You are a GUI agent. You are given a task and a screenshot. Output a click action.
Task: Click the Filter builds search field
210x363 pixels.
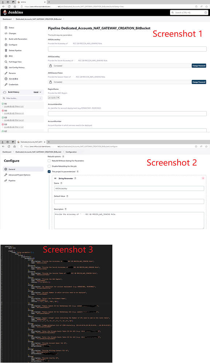(x=23, y=98)
